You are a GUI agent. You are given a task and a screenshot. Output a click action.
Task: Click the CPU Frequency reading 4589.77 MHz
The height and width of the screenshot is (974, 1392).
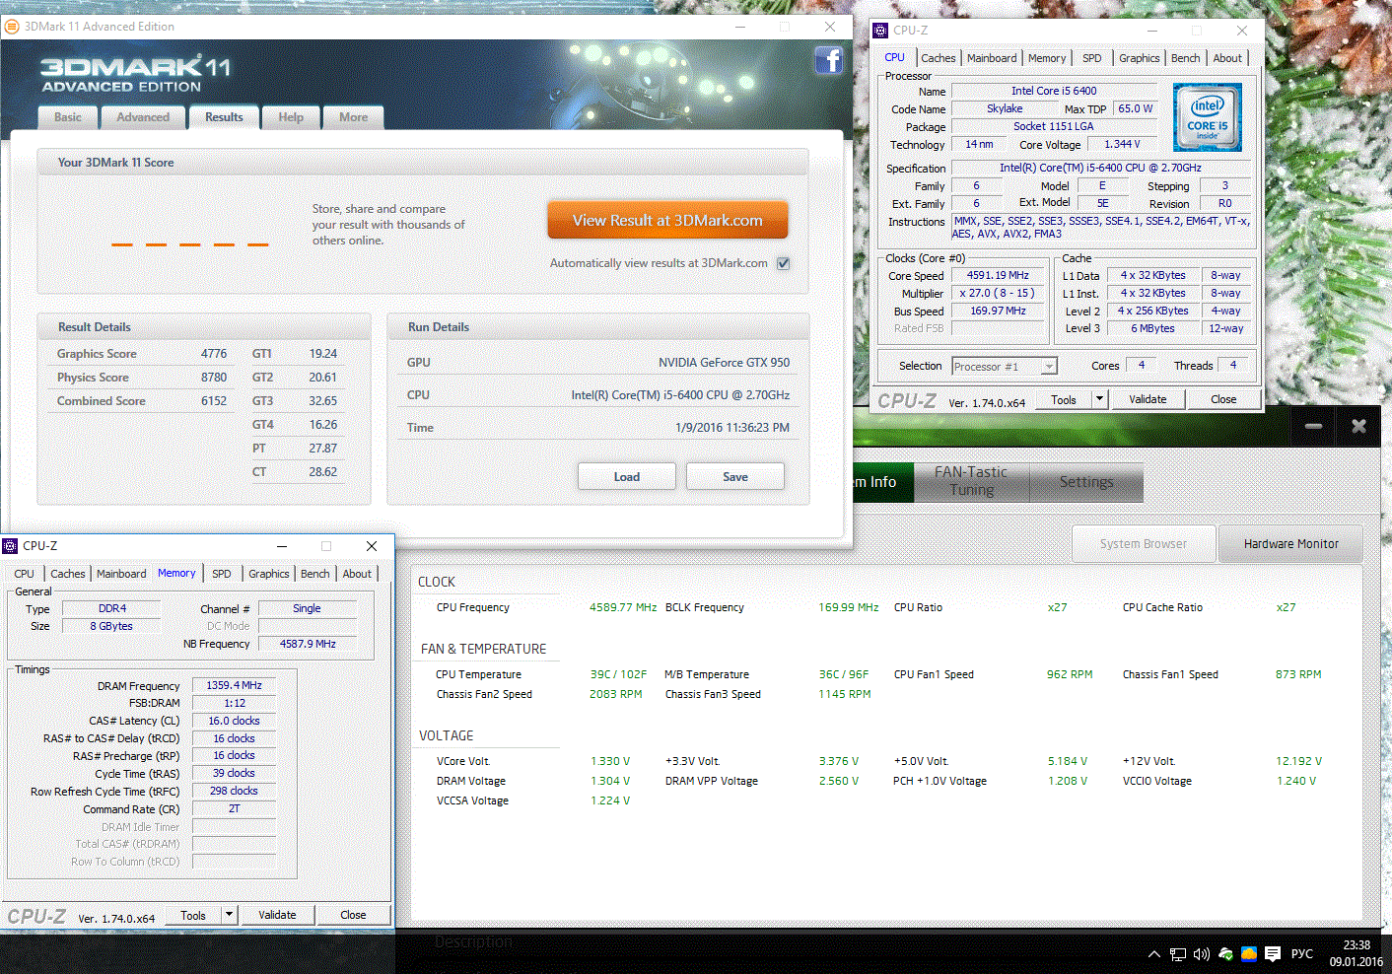tap(623, 607)
